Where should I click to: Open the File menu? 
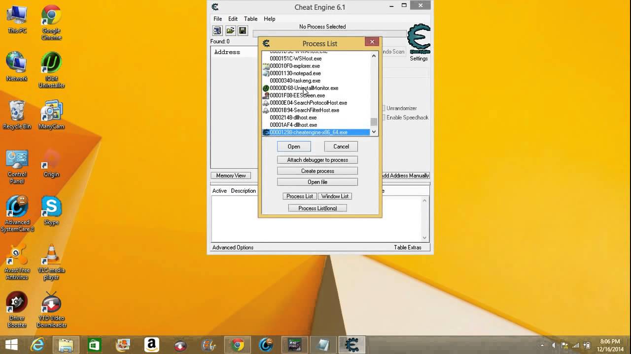click(217, 19)
